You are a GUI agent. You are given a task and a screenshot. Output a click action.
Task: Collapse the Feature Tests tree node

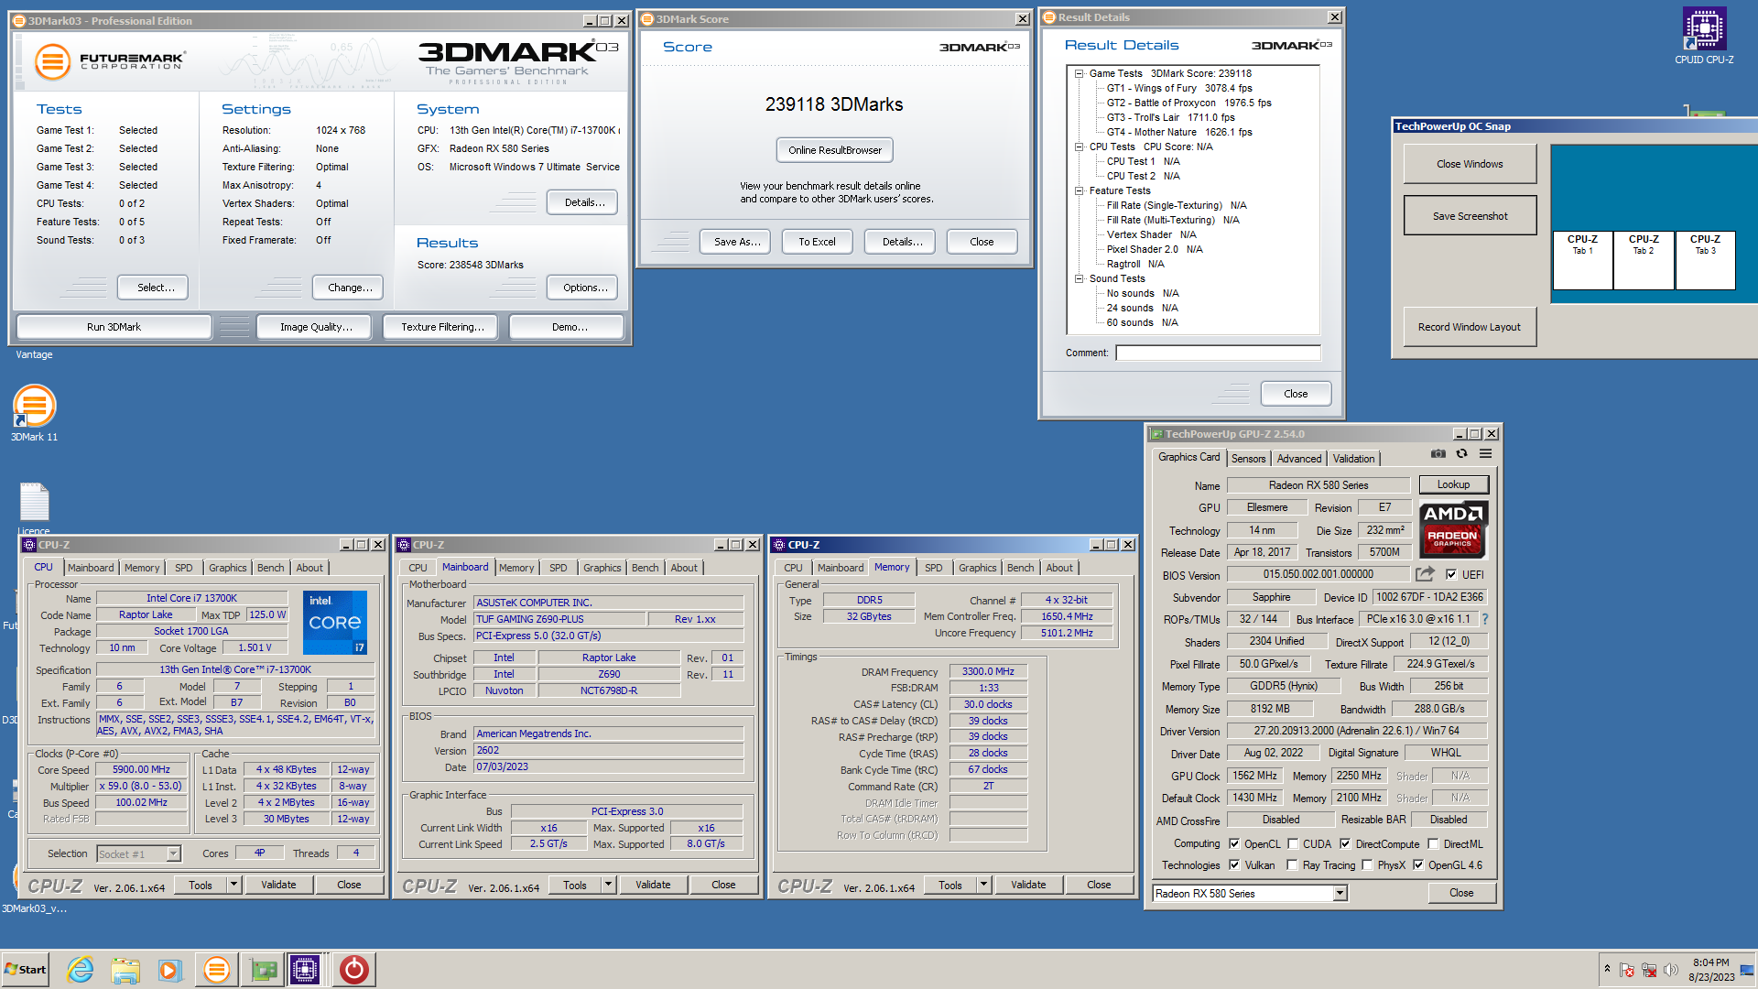[x=1080, y=190]
